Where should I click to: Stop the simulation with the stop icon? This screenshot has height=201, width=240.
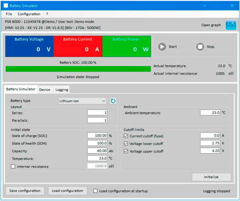[x=200, y=47]
